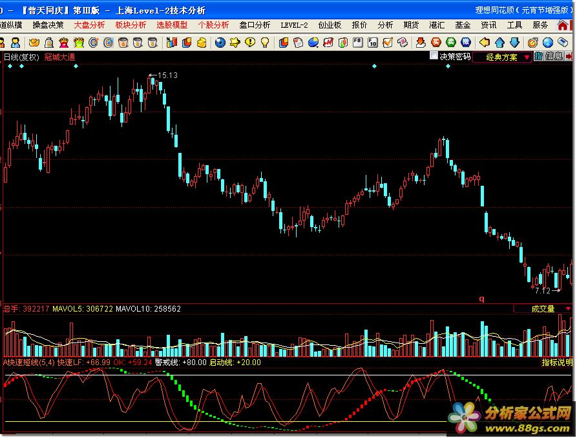
Task: Open the 选股模型 menu
Action: (172, 25)
